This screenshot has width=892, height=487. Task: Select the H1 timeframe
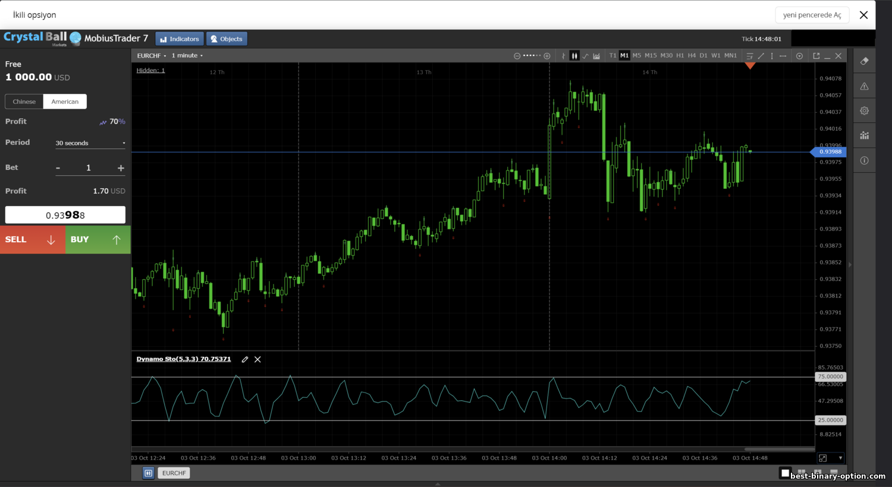point(680,56)
